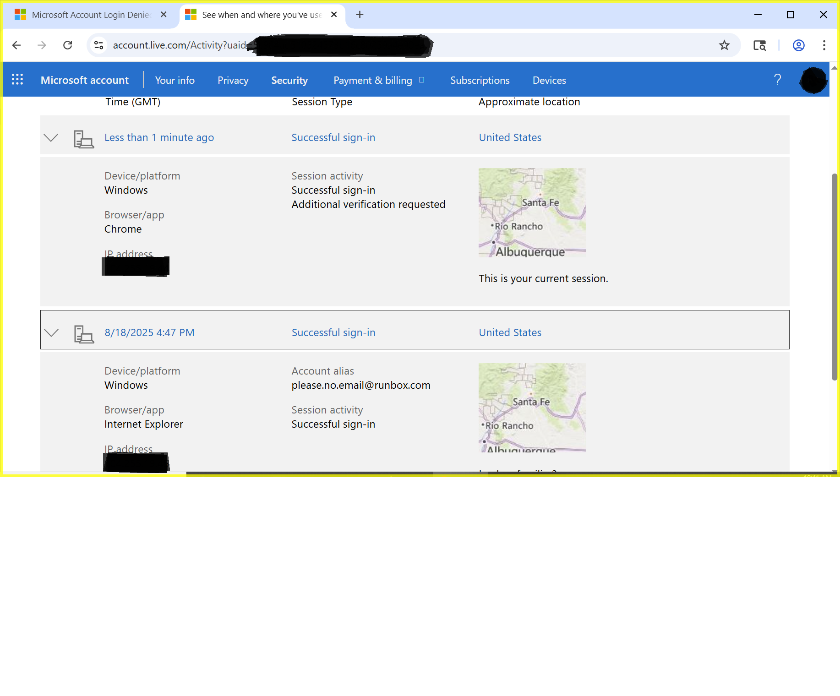Click This is your current session text
Viewport: 840px width, 696px height.
[543, 278]
